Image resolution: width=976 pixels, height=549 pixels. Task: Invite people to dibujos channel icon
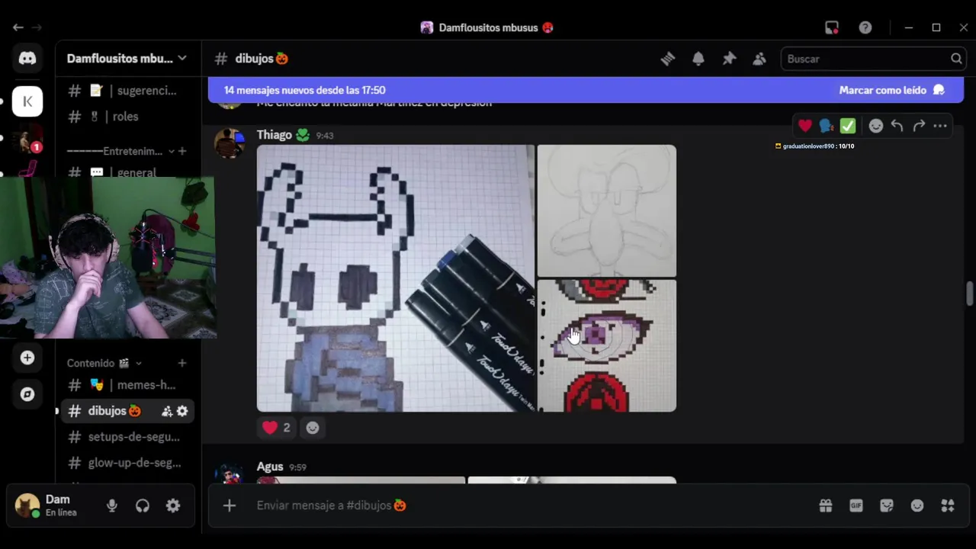167,411
